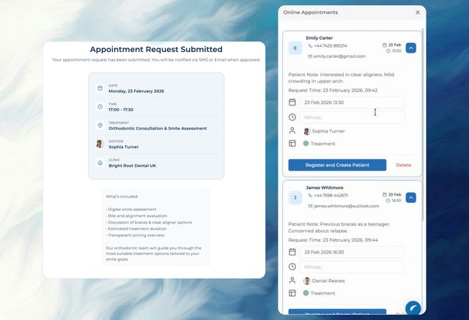Collapse James Whitmore's appointment card
This screenshot has height=320, width=469.
(410, 198)
